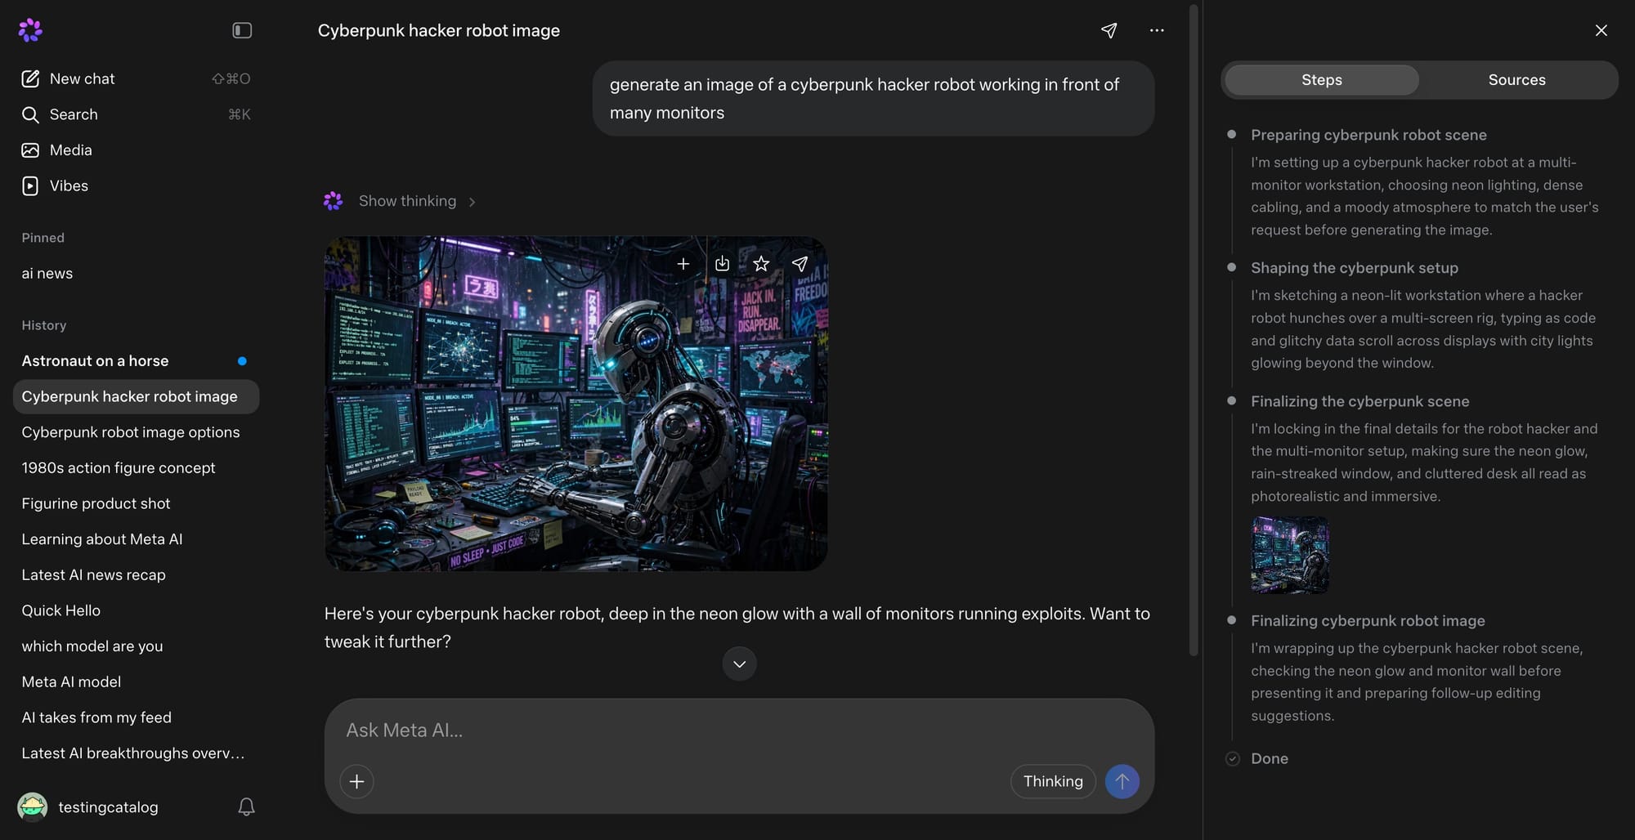1635x840 pixels.
Task: Download the generated robot image
Action: coord(722,264)
